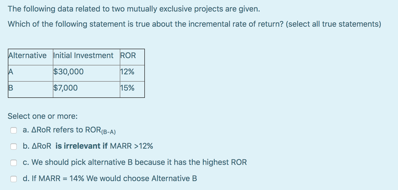Click the 12% ROR value for Alternative A

pos(127,71)
